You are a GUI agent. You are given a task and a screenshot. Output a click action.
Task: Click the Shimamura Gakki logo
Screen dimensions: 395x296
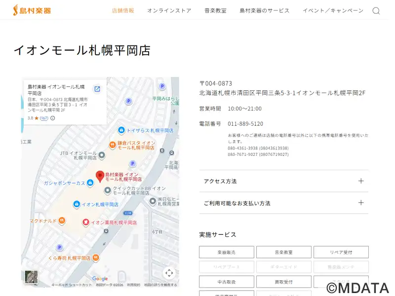pos(32,10)
